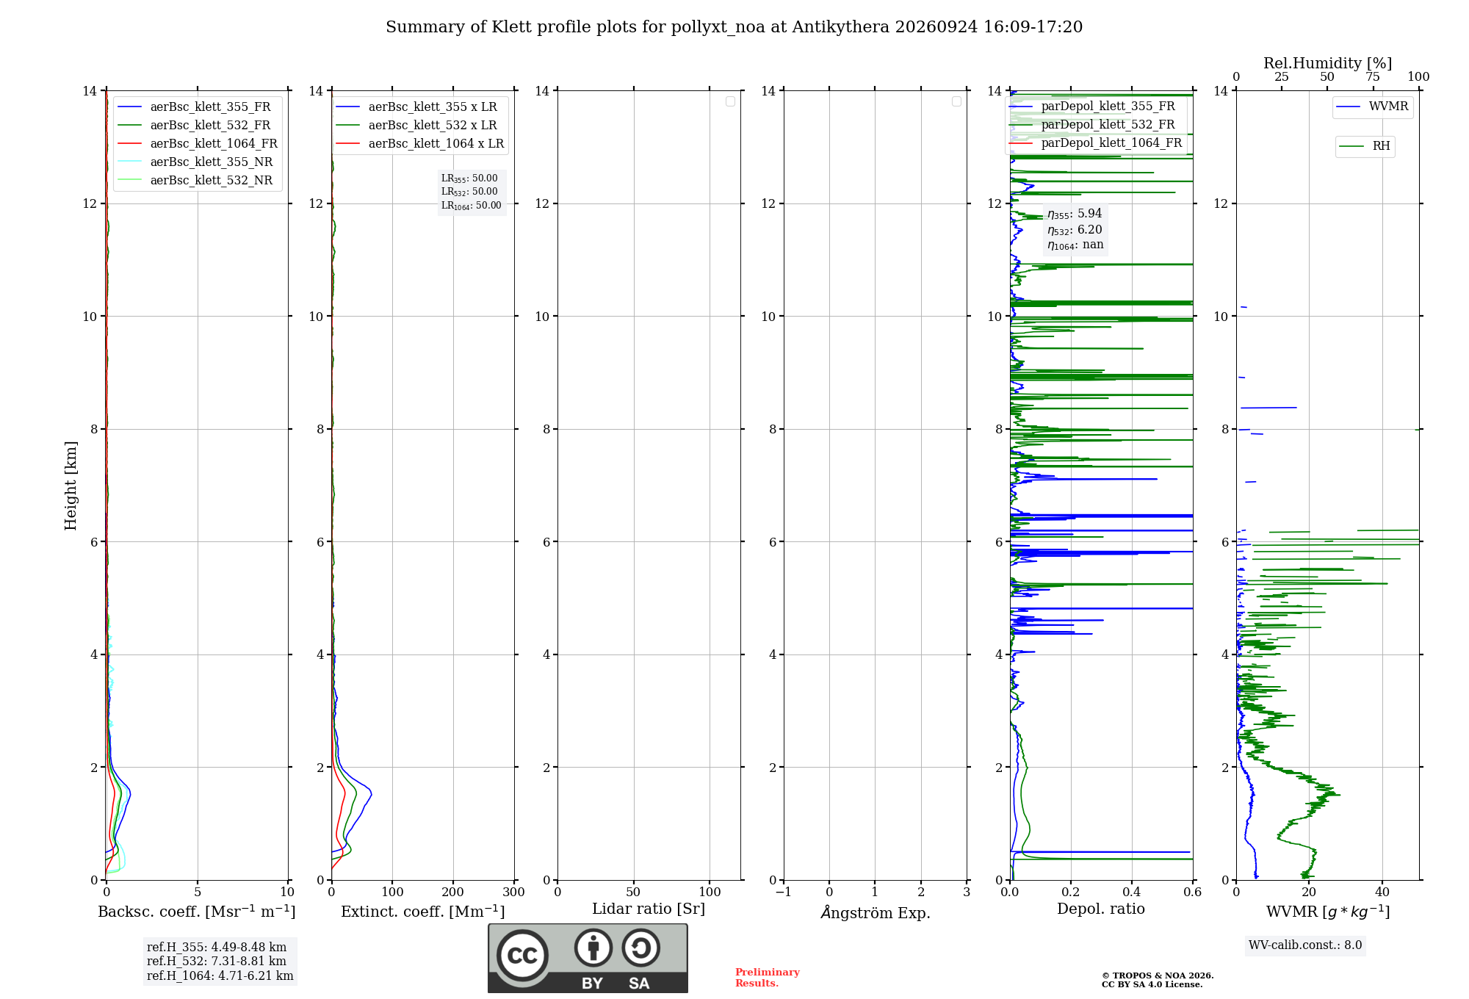Select legend entry aerBsc_klett_532_FR
This screenshot has height=999, width=1469.
[x=195, y=125]
